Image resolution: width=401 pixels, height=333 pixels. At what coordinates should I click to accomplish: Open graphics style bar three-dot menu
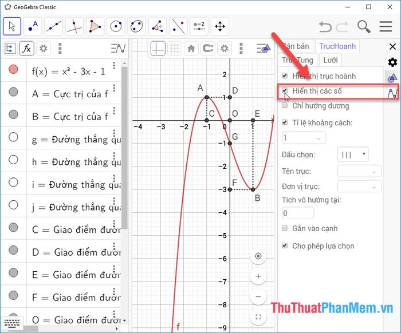pyautogui.click(x=241, y=48)
